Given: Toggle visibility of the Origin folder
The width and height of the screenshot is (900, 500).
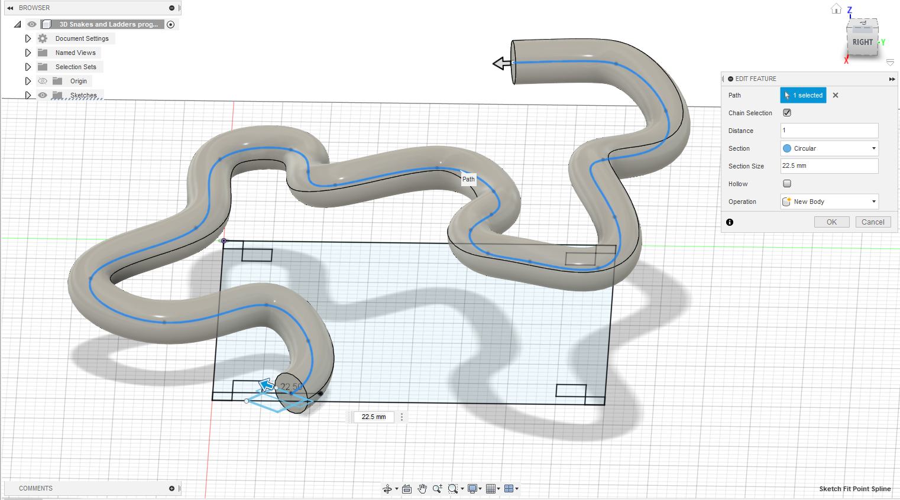Looking at the screenshot, I should (x=42, y=80).
